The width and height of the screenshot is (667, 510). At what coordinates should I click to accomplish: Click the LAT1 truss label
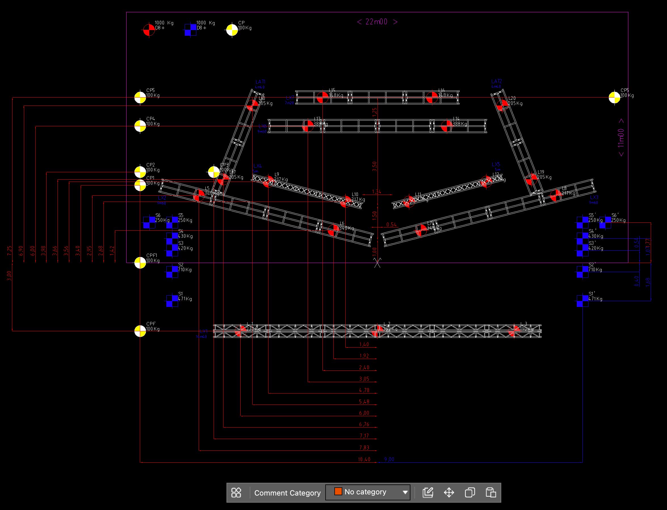[260, 82]
